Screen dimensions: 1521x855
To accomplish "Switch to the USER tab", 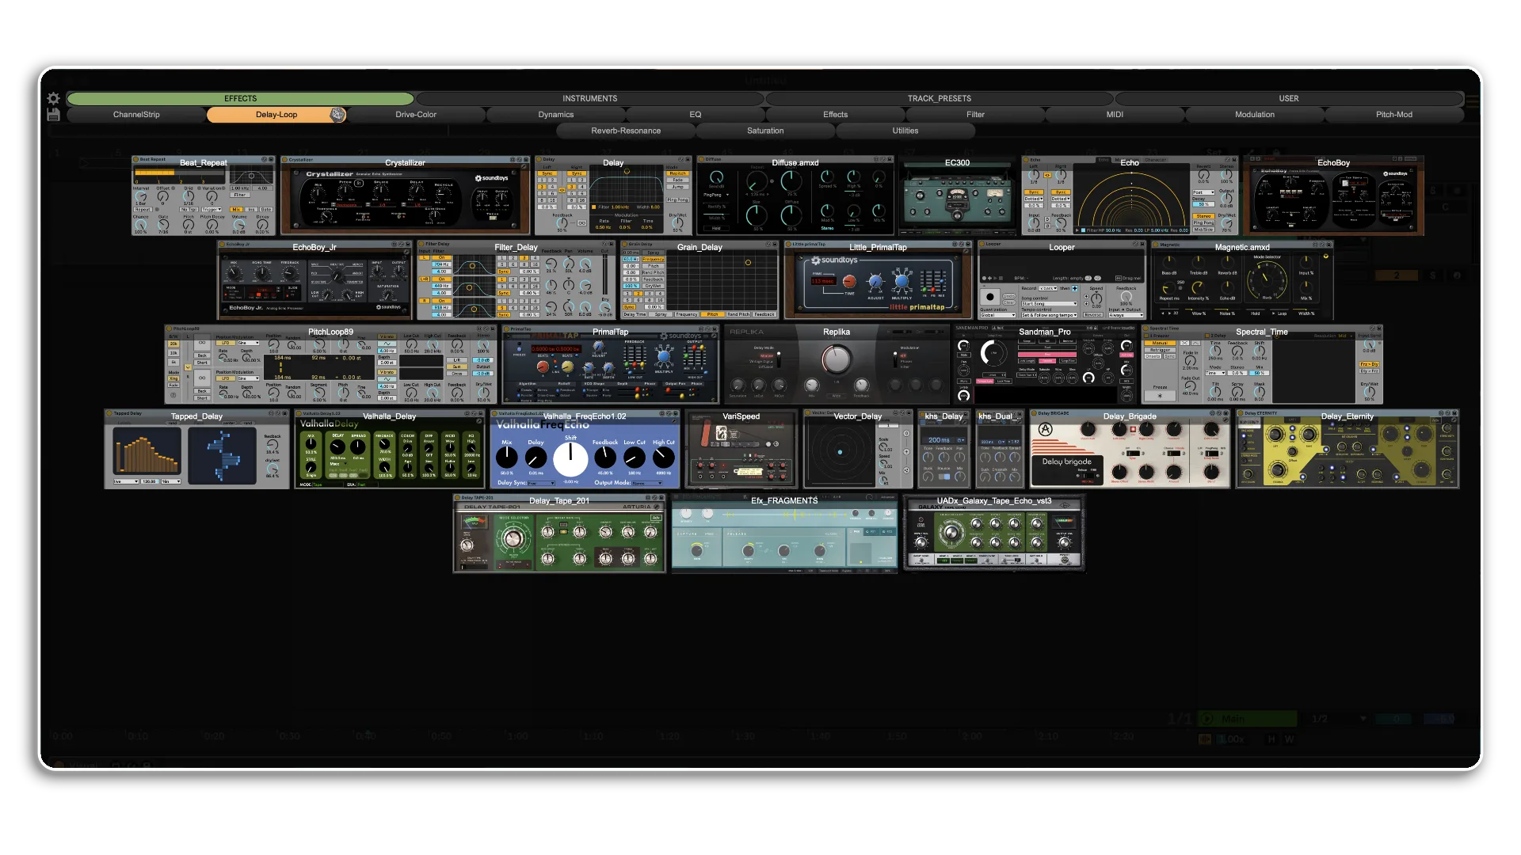I will pyautogui.click(x=1289, y=99).
